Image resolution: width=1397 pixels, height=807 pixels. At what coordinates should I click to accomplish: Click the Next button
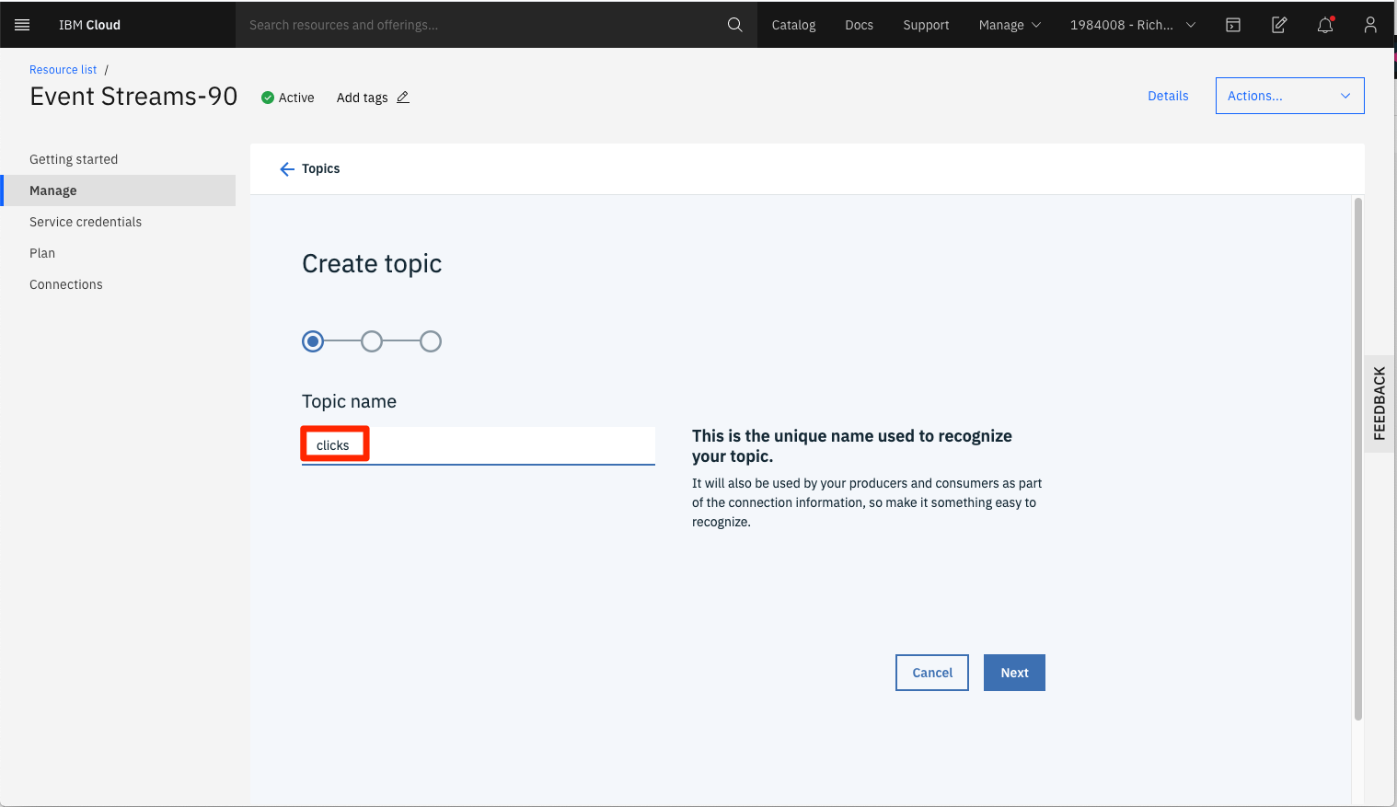[x=1014, y=673]
